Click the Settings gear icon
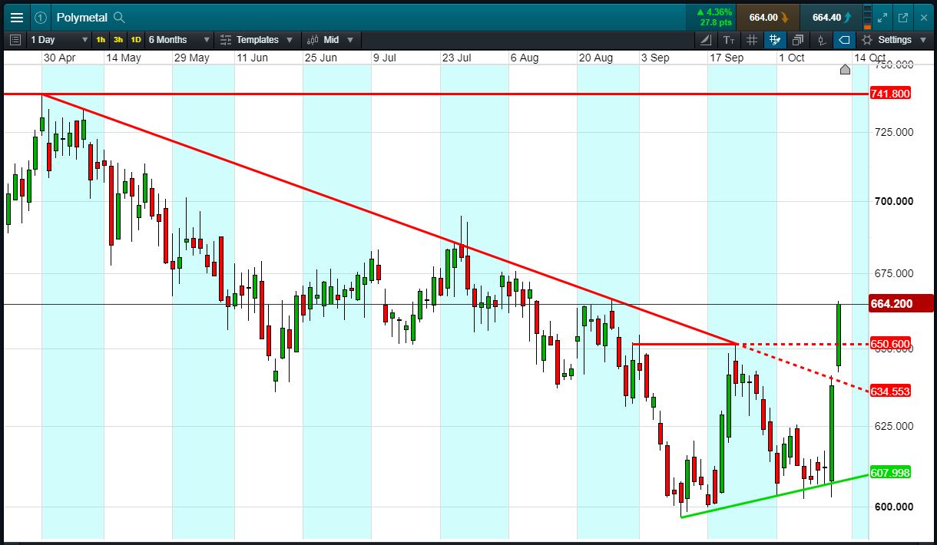 867,40
